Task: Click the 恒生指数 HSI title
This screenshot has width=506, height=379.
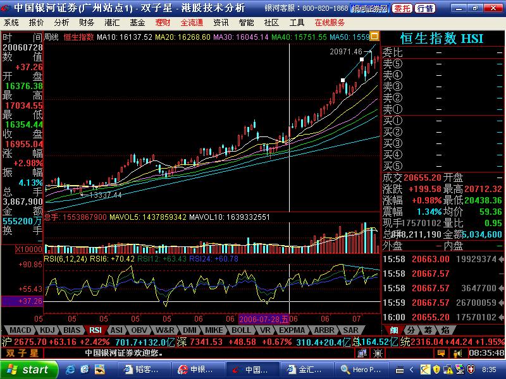Action: coord(441,39)
